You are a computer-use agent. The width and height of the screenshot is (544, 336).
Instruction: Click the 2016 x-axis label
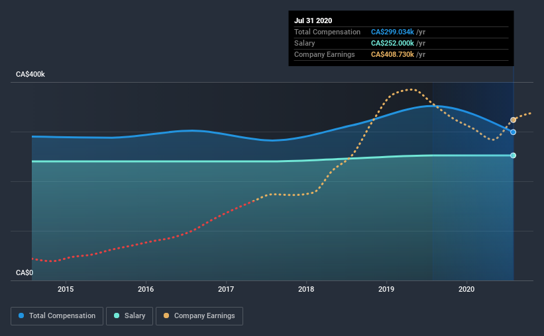146,289
